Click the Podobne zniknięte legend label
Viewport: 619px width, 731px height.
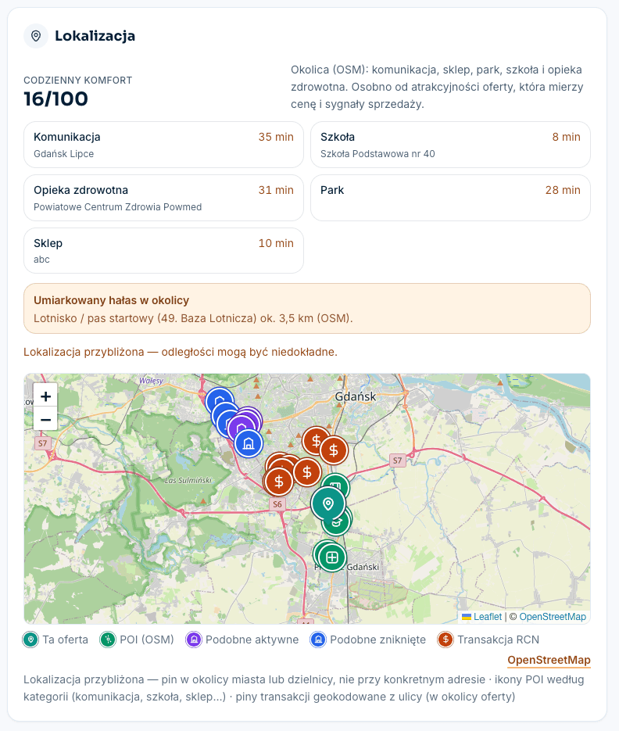(378, 640)
